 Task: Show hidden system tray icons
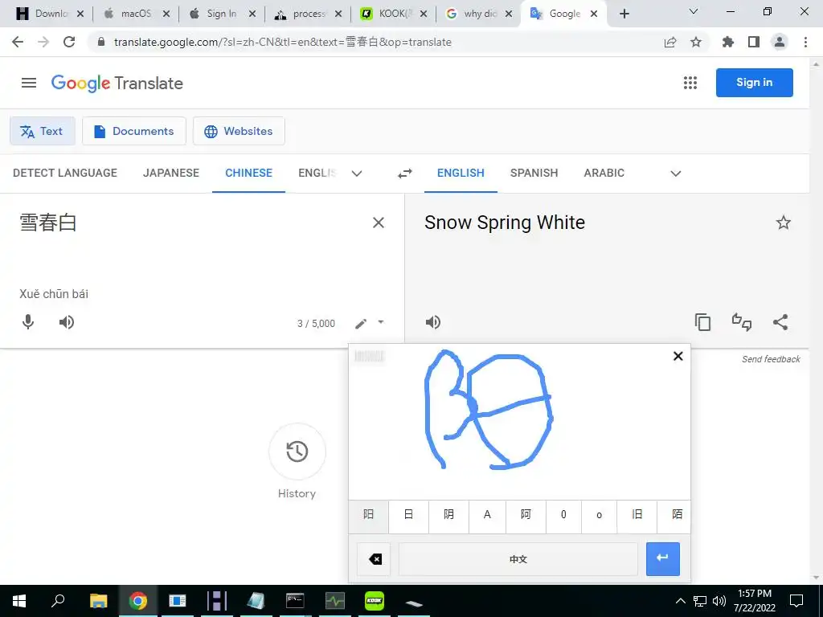[680, 601]
